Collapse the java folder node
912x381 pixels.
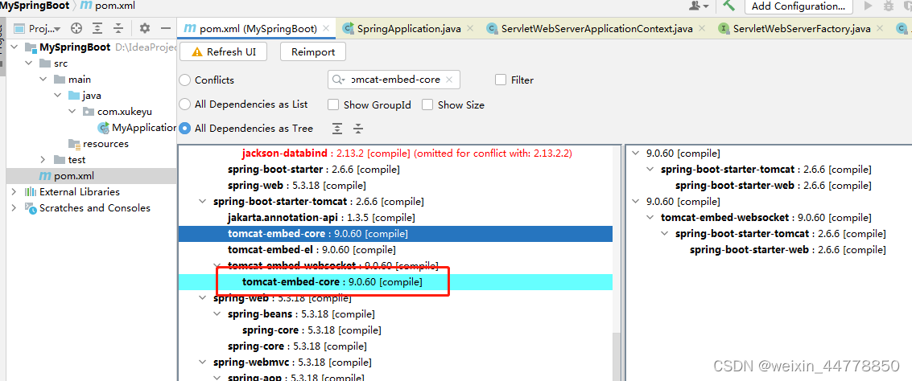point(58,95)
